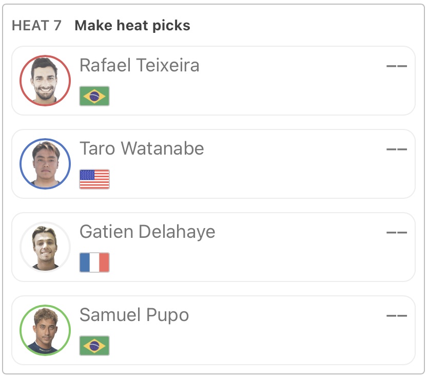Click score dashes for Samuel Pupo
Viewport: 428px width, 376px height.
tap(396, 316)
